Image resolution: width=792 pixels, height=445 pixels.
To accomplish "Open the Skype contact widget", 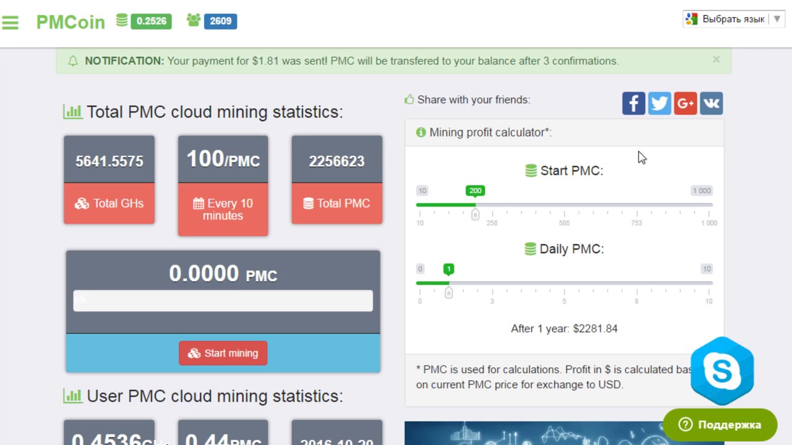I will pyautogui.click(x=722, y=371).
